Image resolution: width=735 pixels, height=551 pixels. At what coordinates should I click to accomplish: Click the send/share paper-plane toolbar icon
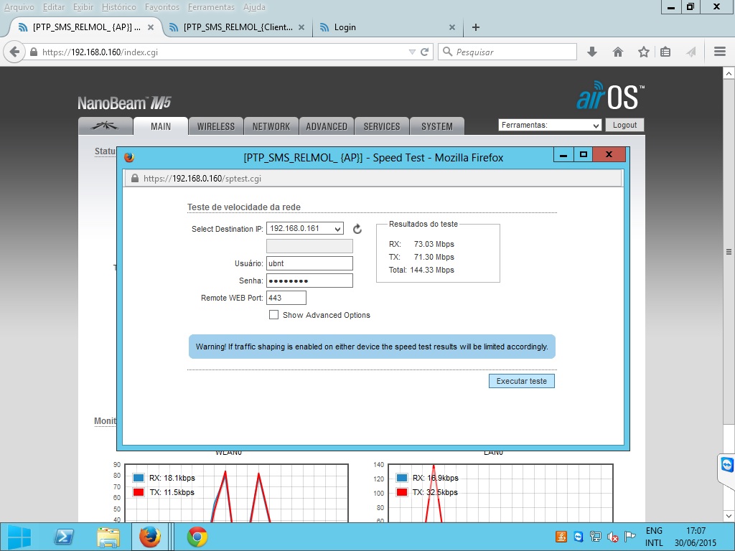[x=690, y=52]
